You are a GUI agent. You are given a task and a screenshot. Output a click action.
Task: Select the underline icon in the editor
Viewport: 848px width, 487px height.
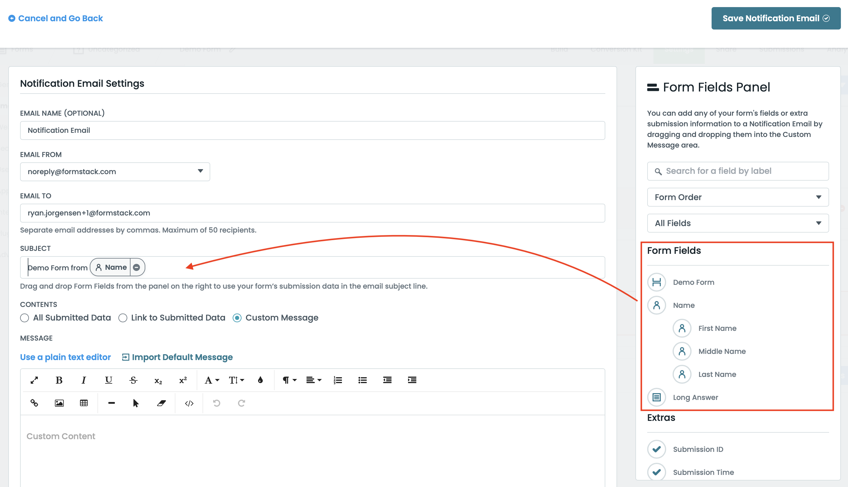coord(108,380)
